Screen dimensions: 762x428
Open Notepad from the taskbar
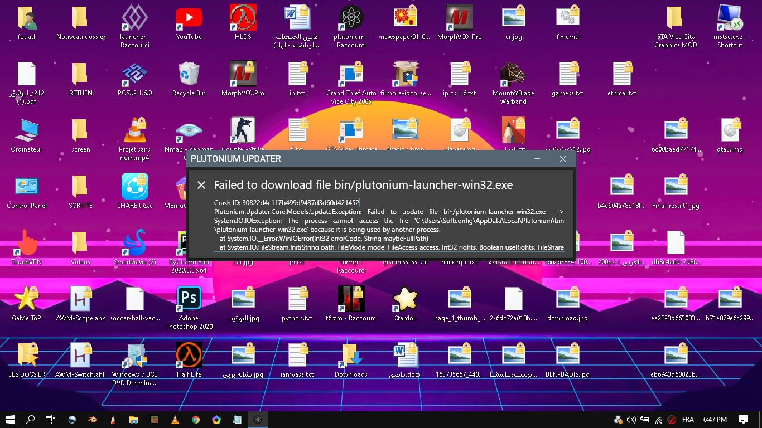point(237,420)
